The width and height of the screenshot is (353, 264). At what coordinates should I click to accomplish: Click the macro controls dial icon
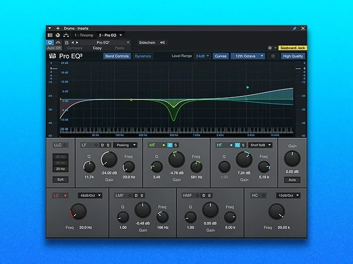point(58,35)
